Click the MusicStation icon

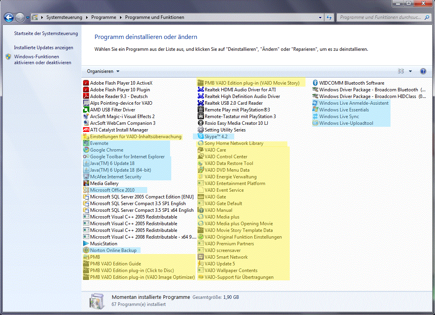point(86,244)
